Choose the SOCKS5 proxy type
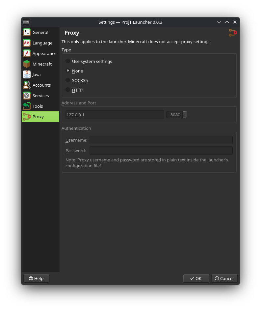This screenshot has height=310, width=261. (x=77, y=80)
